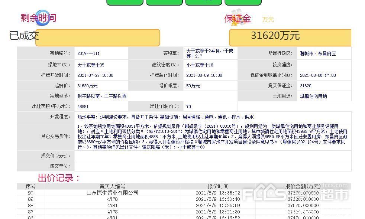This screenshot has width=365, height=219.
Task: Click sequence number 90 in bid records
Action: pos(31,193)
